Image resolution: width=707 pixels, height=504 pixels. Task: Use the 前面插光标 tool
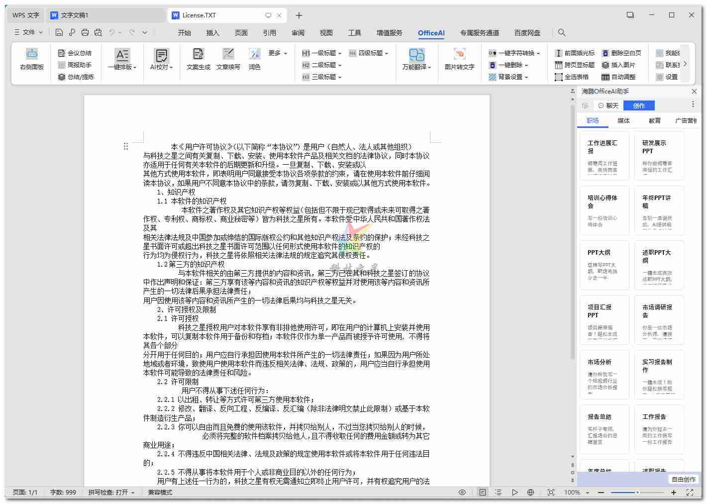tap(575, 53)
